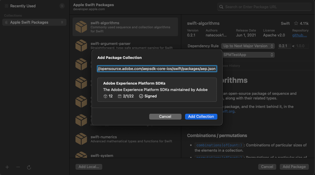Click the star rating icon
This screenshot has width=315, height=175.
pyautogui.click(x=296, y=23)
